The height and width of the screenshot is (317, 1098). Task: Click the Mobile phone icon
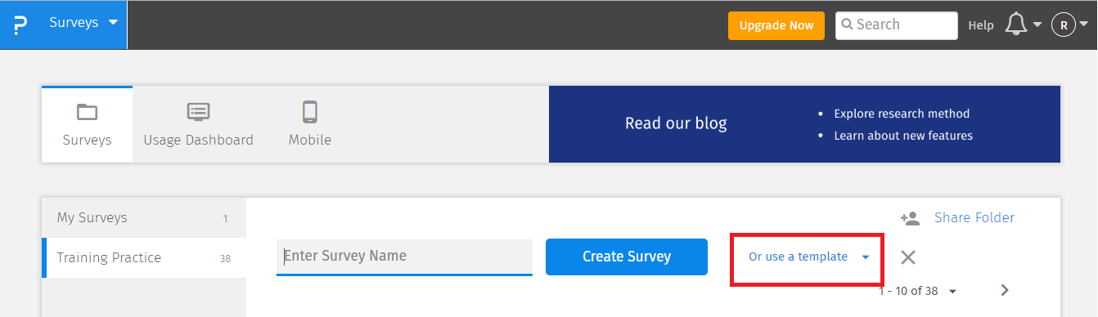click(309, 111)
